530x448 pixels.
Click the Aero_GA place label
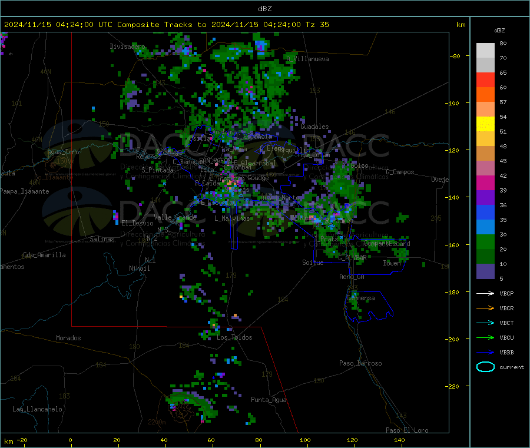click(x=352, y=277)
